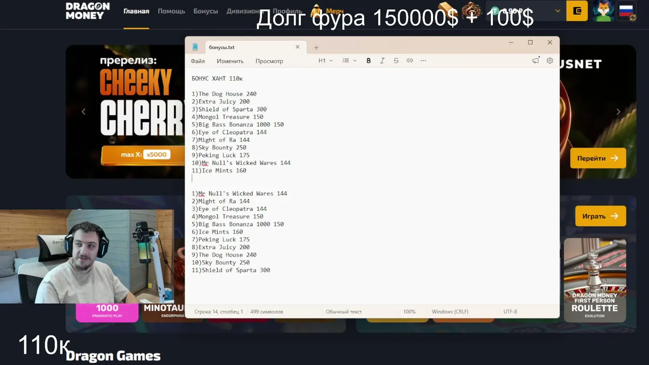Click the line 9)Peking Luck 175

coord(221,155)
